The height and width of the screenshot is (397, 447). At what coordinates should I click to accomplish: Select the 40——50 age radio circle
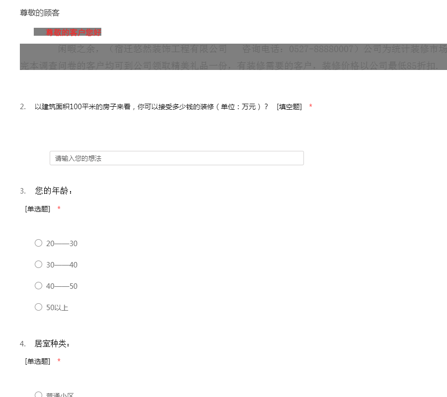(38, 286)
